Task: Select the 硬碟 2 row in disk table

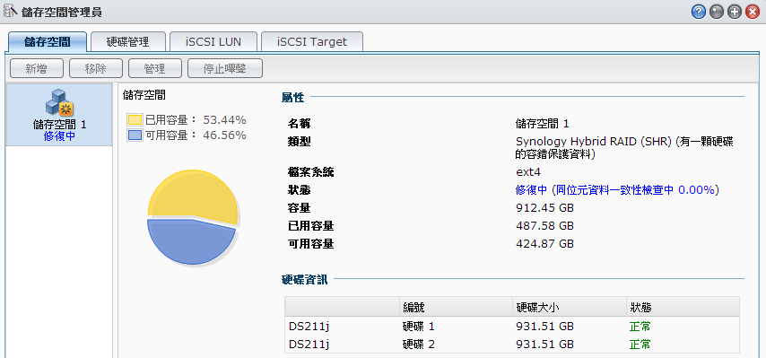Action: 512,345
